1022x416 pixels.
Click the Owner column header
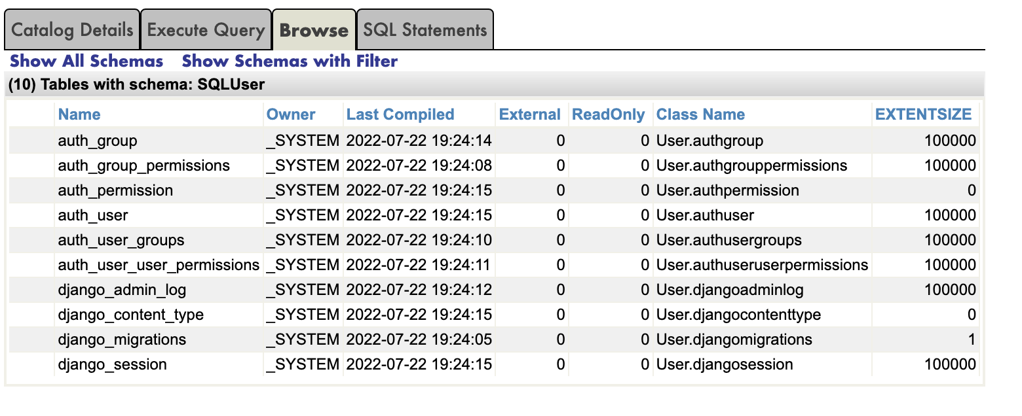pyautogui.click(x=291, y=114)
